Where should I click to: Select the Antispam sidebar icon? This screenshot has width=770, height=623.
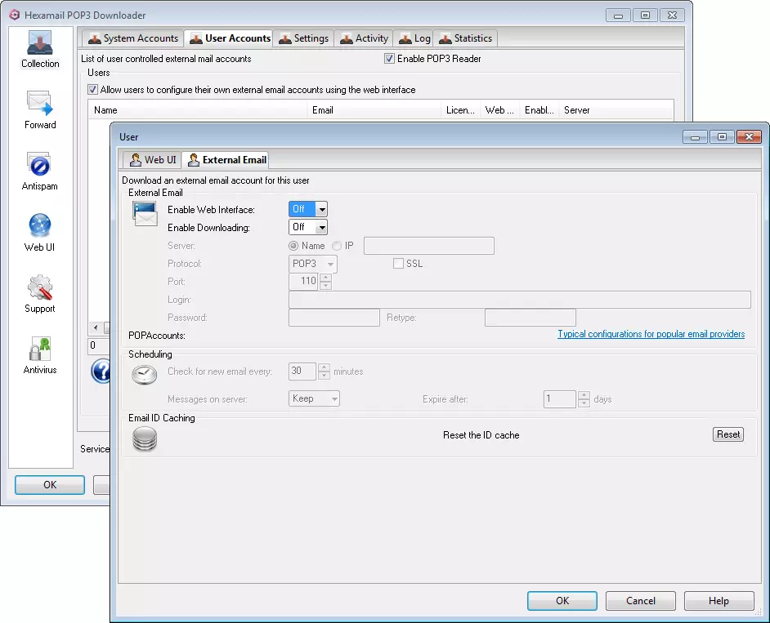(x=40, y=166)
